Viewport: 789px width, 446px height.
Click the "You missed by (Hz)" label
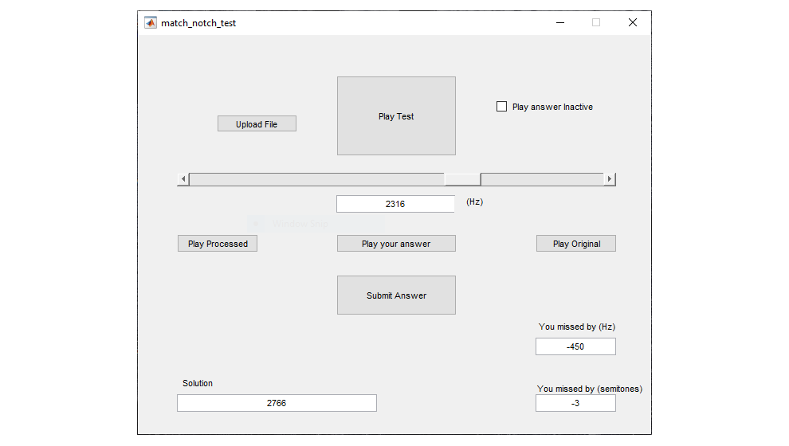577,327
